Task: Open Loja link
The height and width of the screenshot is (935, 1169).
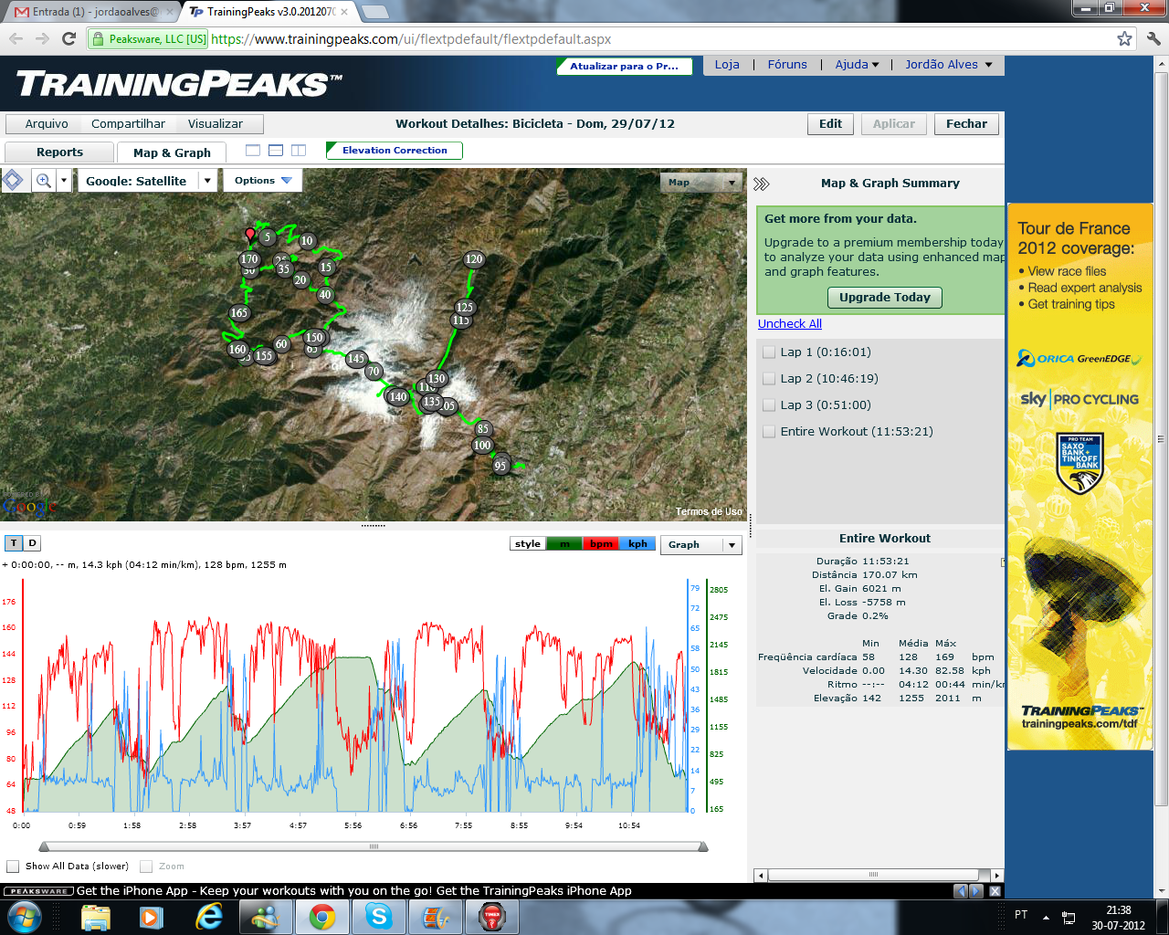Action: pos(727,65)
